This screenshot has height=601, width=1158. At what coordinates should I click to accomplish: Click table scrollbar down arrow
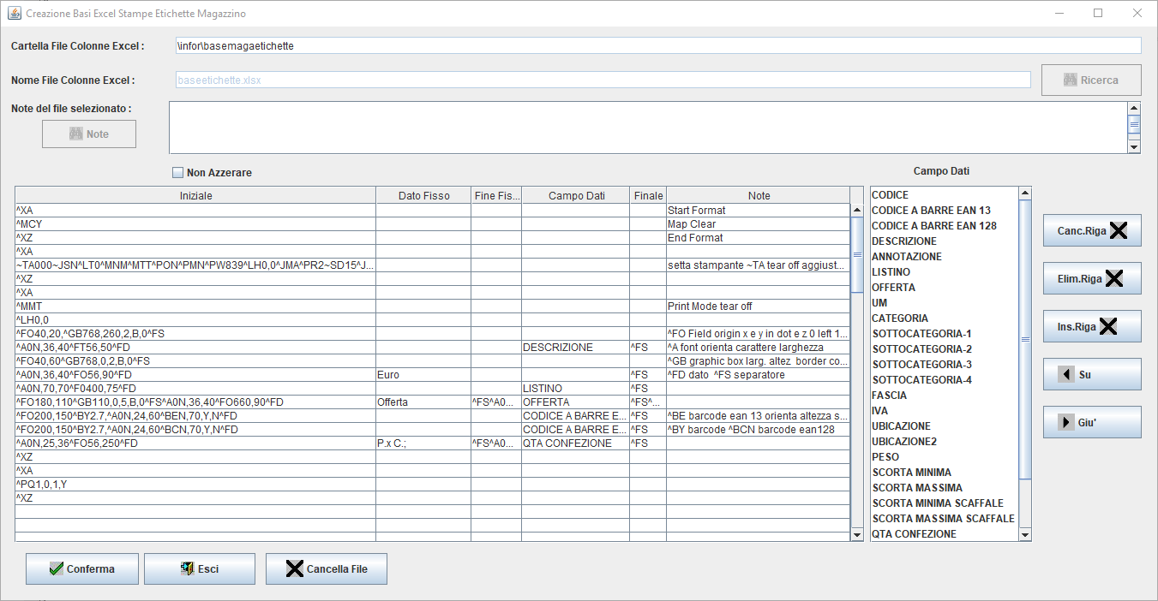[x=856, y=534]
